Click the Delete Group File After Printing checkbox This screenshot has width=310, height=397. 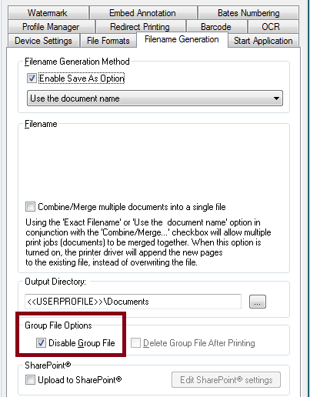[135, 343]
